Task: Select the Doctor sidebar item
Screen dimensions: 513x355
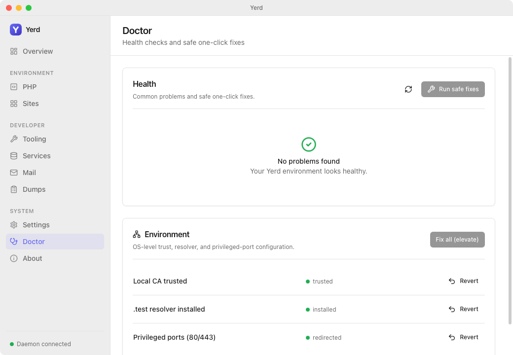Action: (x=55, y=242)
